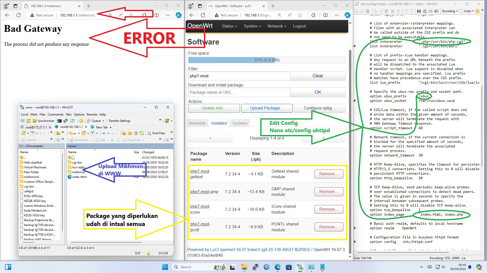Click the Replace icon in editor toolbar
The width and height of the screenshot is (487, 273).
point(425,11)
